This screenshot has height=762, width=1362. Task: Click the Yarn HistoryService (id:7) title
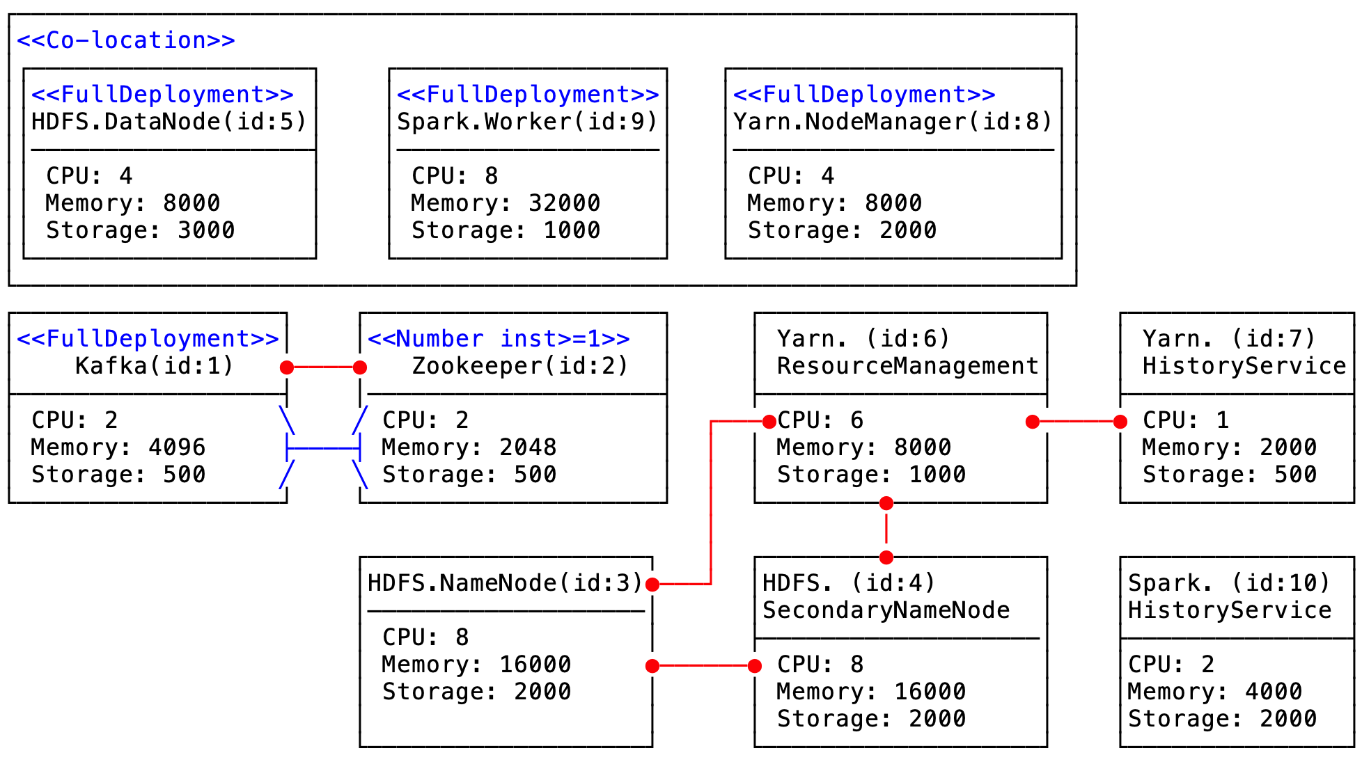[1244, 353]
